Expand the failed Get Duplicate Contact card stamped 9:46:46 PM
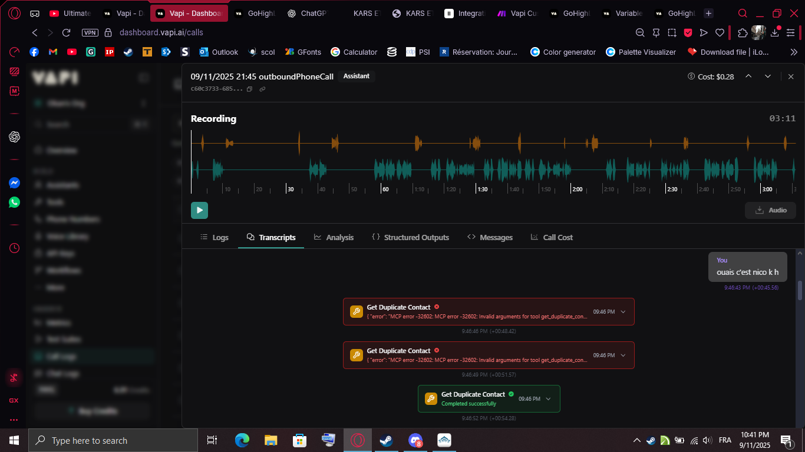Viewport: 805px width, 452px height. [x=623, y=311]
